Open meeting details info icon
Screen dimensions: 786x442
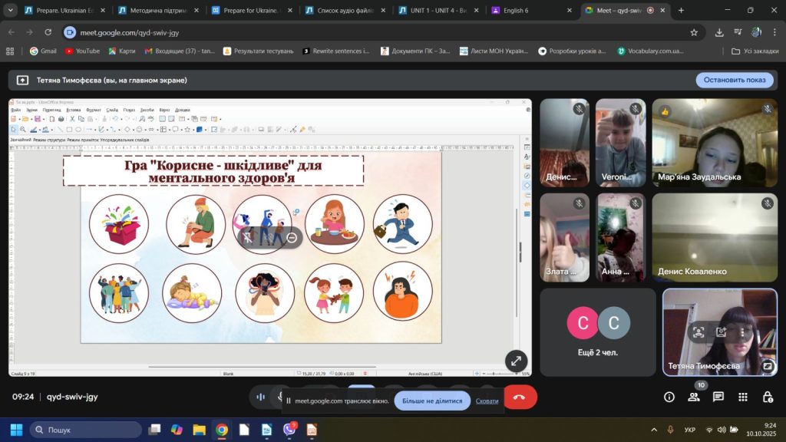(669, 397)
